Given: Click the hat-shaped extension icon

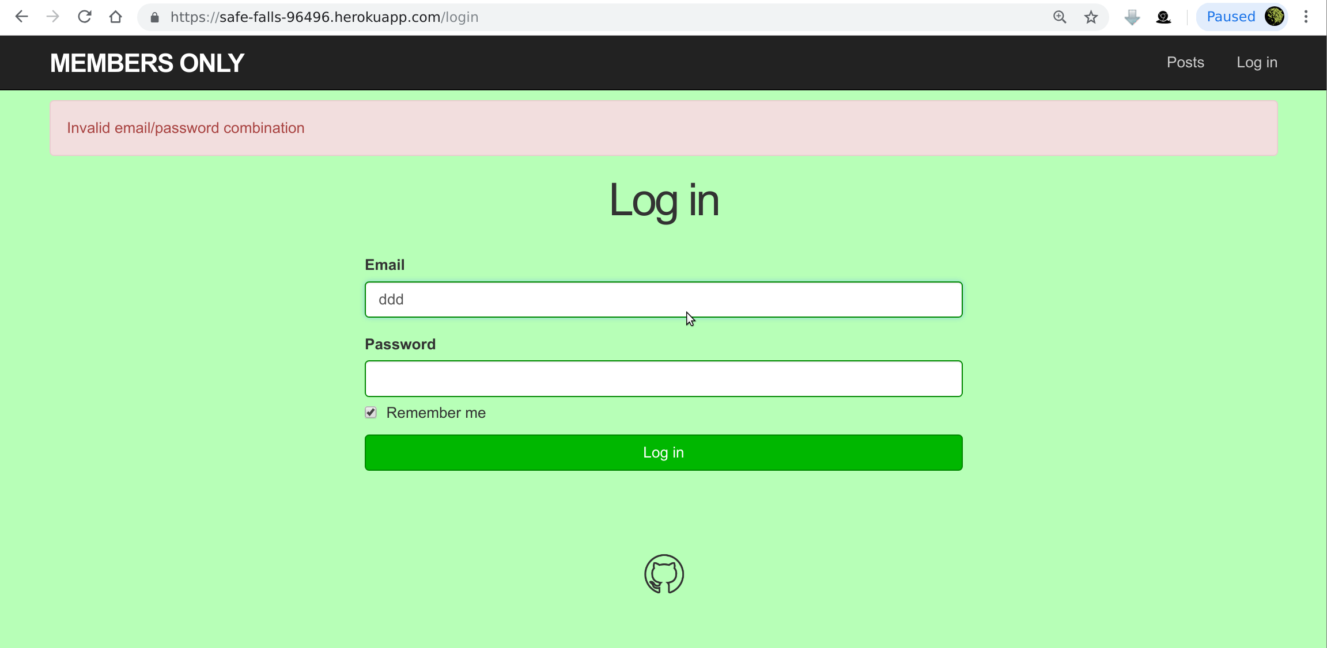Looking at the screenshot, I should pyautogui.click(x=1163, y=17).
